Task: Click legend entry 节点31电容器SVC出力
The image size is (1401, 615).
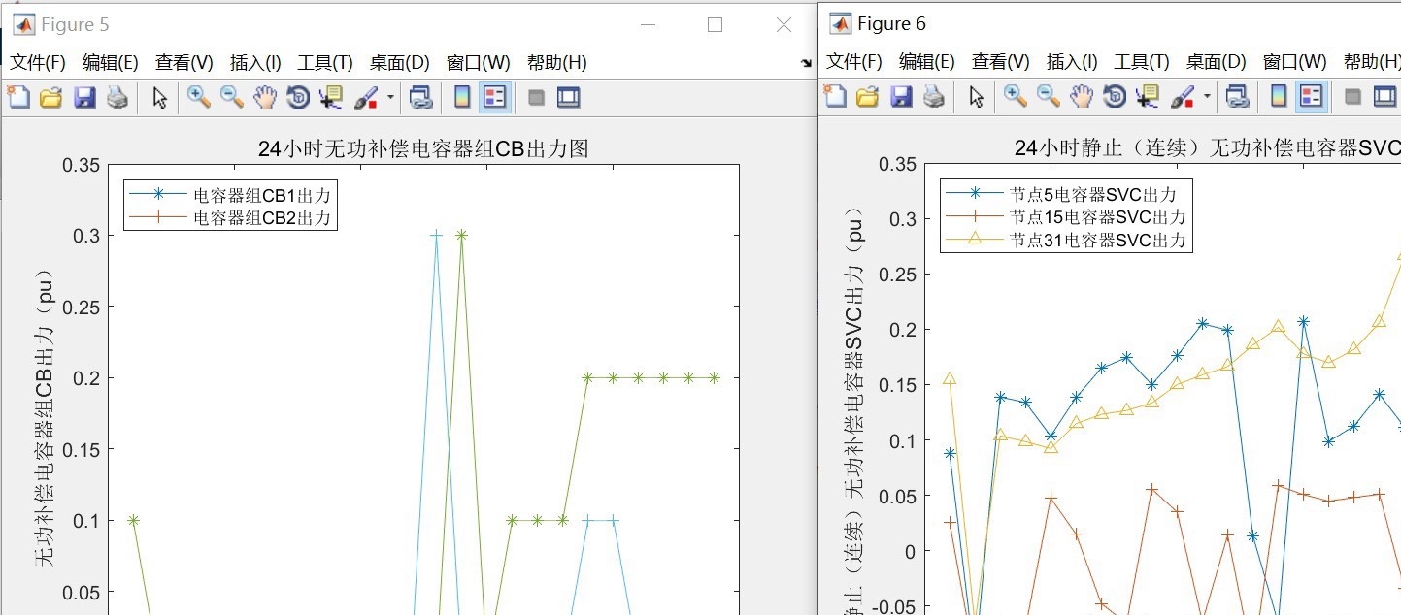Action: [1098, 241]
